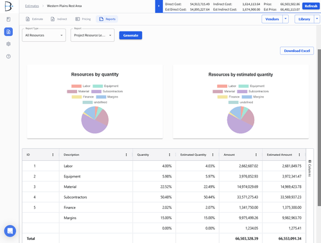Click the Refresh button

(x=311, y=6)
